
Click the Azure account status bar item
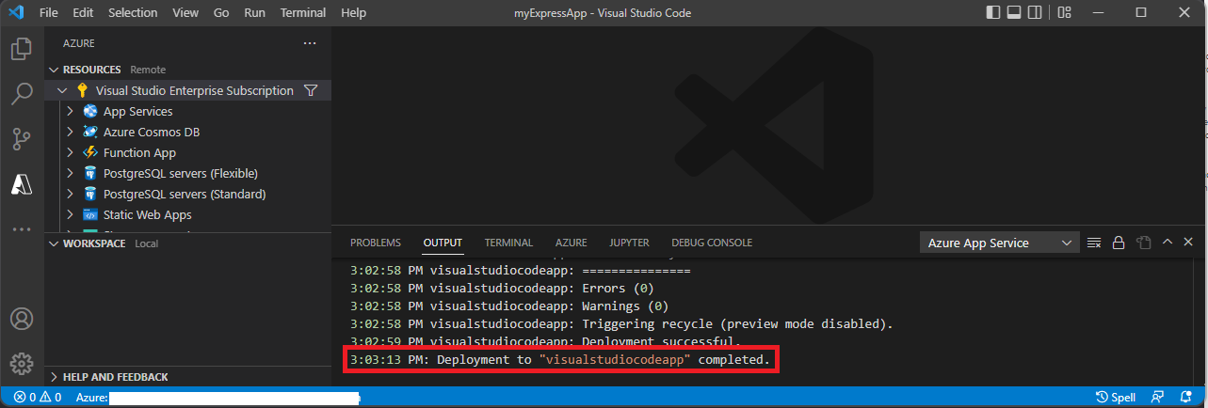pos(218,398)
